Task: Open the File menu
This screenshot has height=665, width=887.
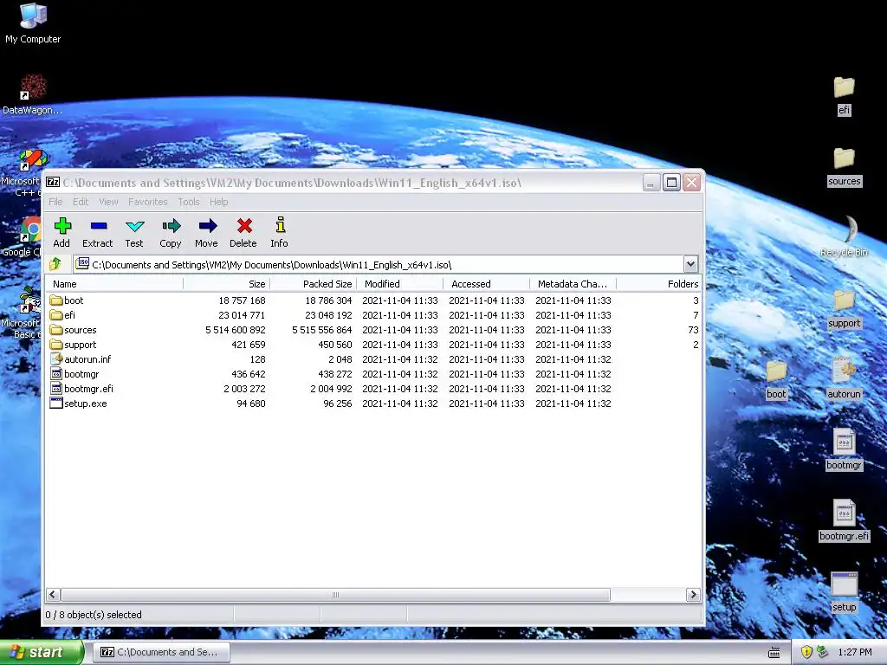Action: tap(55, 202)
